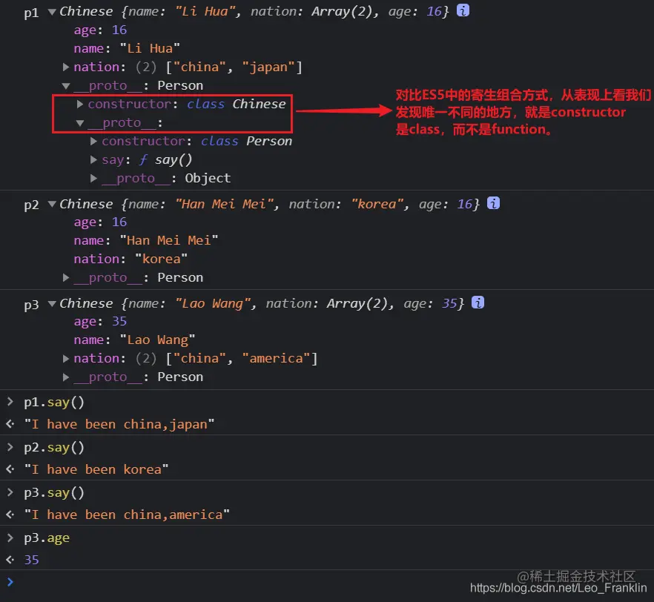Click the p3.age command line
The height and width of the screenshot is (602, 654).
click(x=47, y=538)
